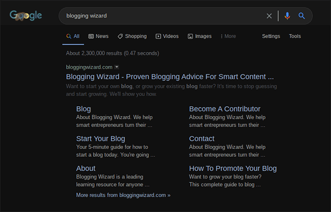Clear the search box with X icon
Viewport: 331px width, 212px height.
pyautogui.click(x=269, y=16)
